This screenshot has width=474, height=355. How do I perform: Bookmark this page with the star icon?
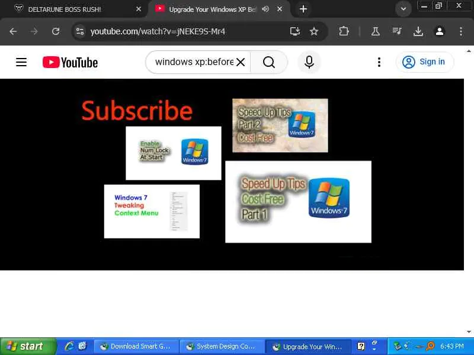pos(314,31)
